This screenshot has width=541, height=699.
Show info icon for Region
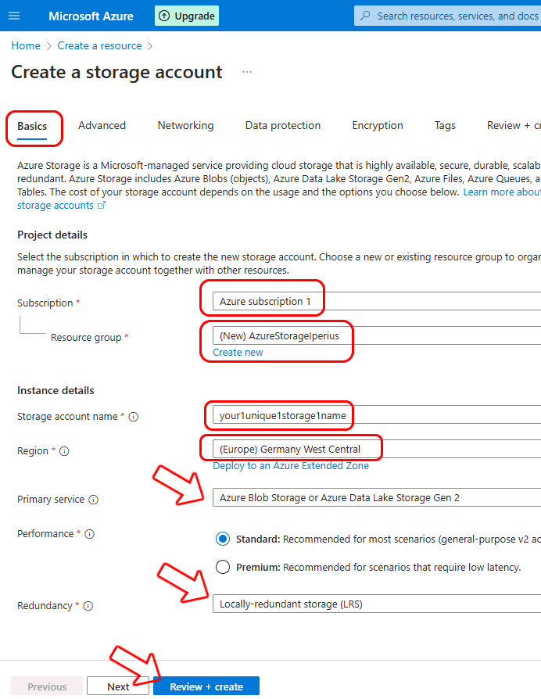click(64, 451)
